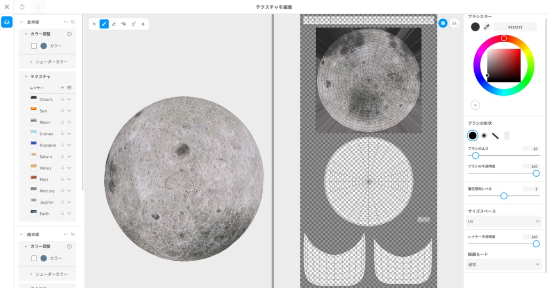Select the cursor selection tool
Screen dimensions: 548x288
94,24
